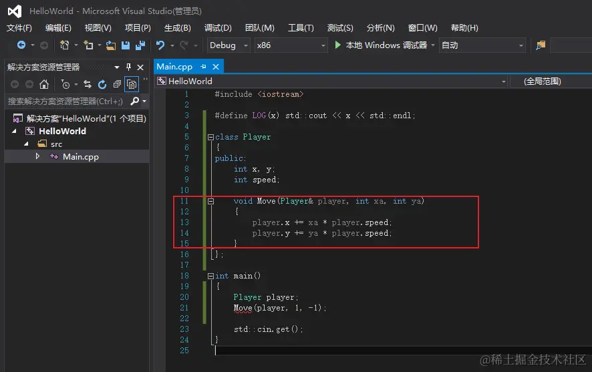Collapse the src folder tree arrow
Screen dimensions: 592x372
[26, 144]
